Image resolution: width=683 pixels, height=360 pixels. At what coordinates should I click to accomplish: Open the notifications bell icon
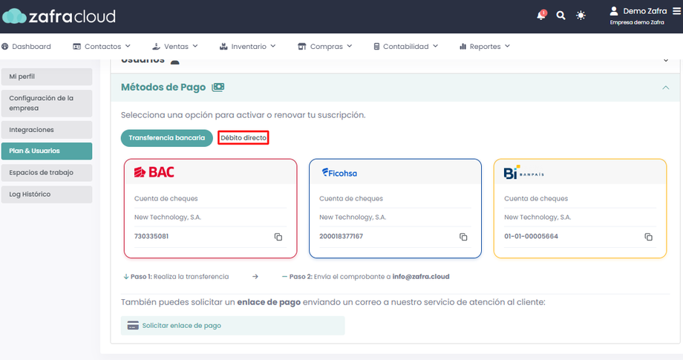tap(541, 16)
